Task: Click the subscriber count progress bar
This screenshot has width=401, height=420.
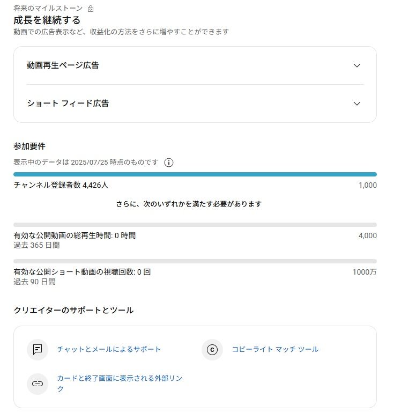Action: [x=195, y=174]
